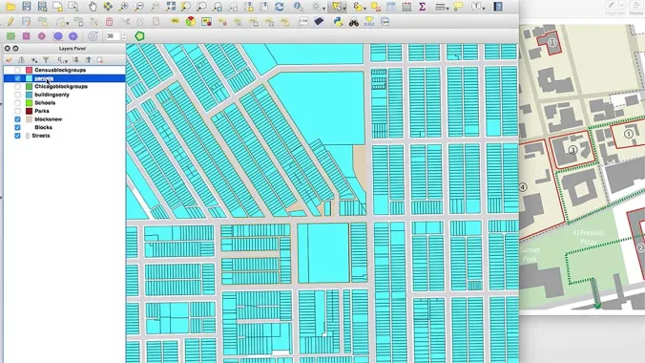
Task: Select the Pan Map hand tool
Action: click(93, 6)
